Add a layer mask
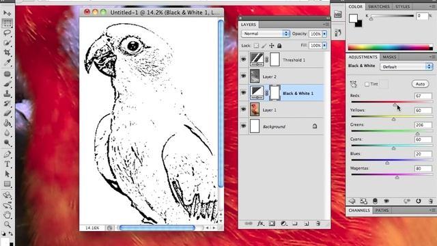437x246 pixels. coord(272,223)
